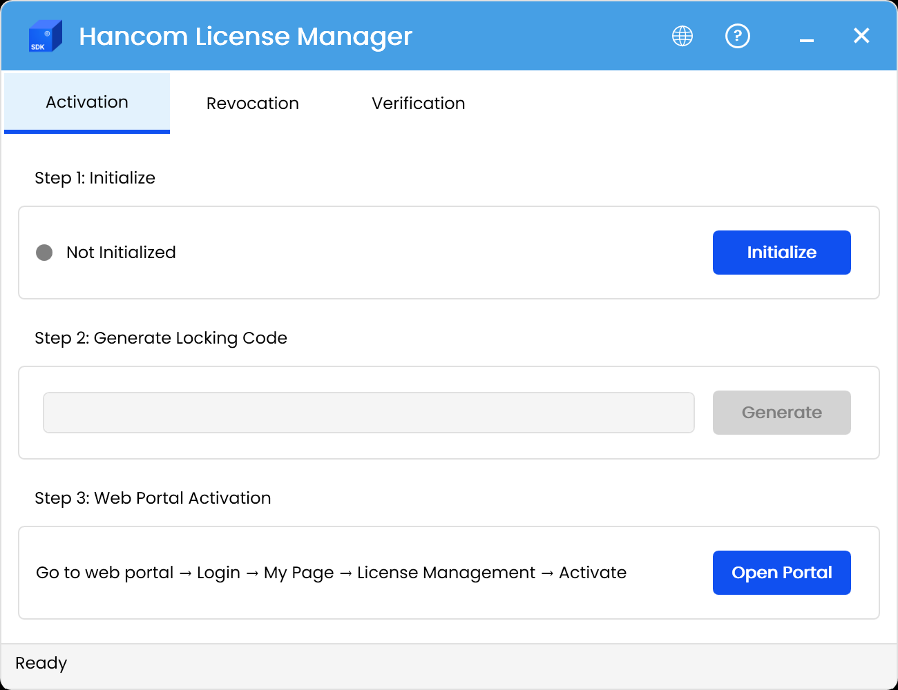Click the Initialize button in Step 1
This screenshot has height=690, width=898.
pos(781,253)
